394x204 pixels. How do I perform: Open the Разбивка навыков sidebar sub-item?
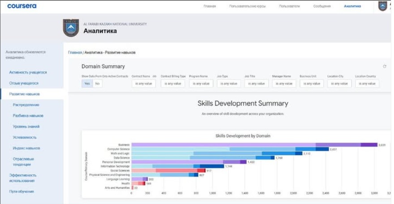tap(28, 116)
